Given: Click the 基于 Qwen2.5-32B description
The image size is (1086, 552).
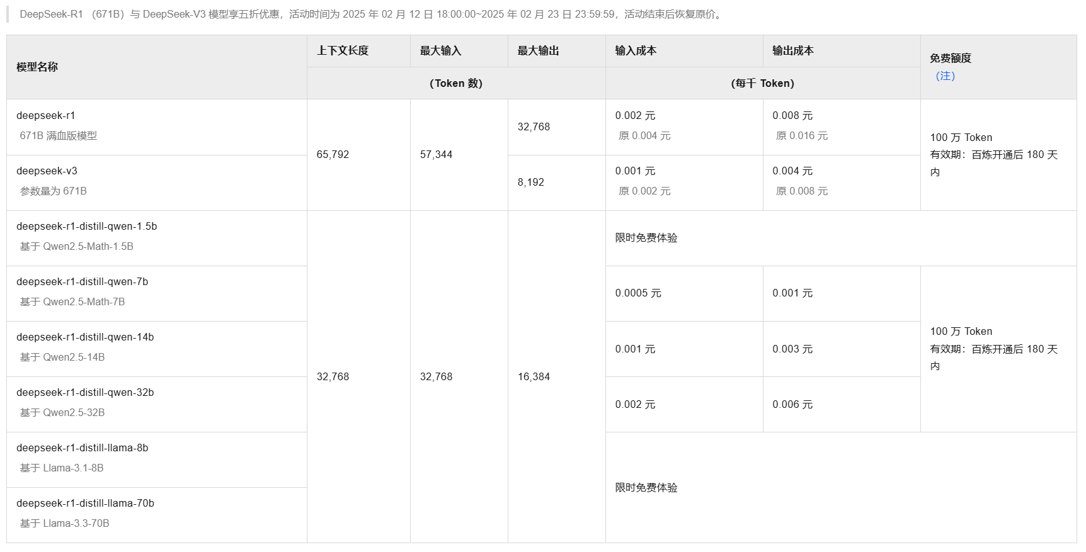Looking at the screenshot, I should (x=62, y=412).
